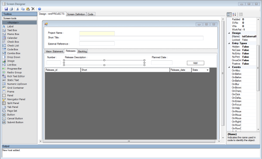Click the Planned Date input field
The height and width of the screenshot is (159, 262).
click(x=162, y=63)
